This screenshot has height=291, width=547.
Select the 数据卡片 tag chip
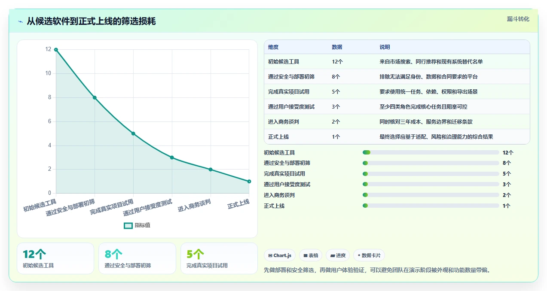[x=369, y=255]
